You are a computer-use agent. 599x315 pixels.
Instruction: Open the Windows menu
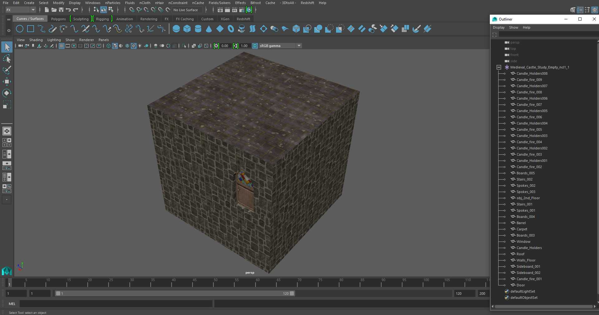(93, 3)
